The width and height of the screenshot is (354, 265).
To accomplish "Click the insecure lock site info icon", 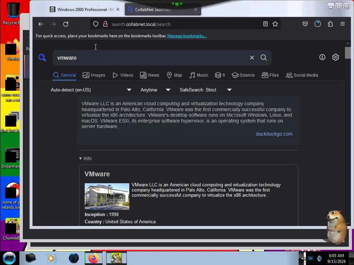I will click(x=105, y=24).
